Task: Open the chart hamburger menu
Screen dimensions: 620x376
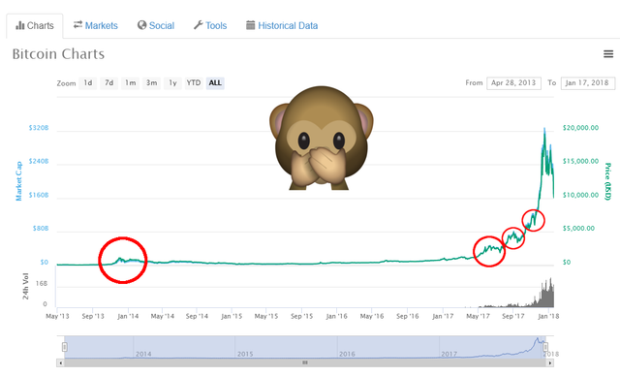Action: pyautogui.click(x=608, y=54)
